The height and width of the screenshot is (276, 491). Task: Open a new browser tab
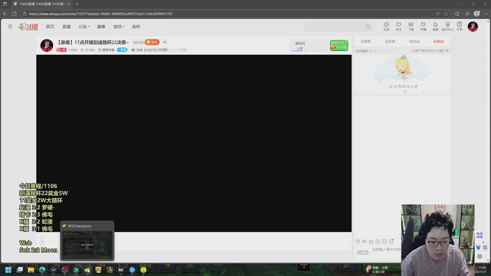coord(77,4)
